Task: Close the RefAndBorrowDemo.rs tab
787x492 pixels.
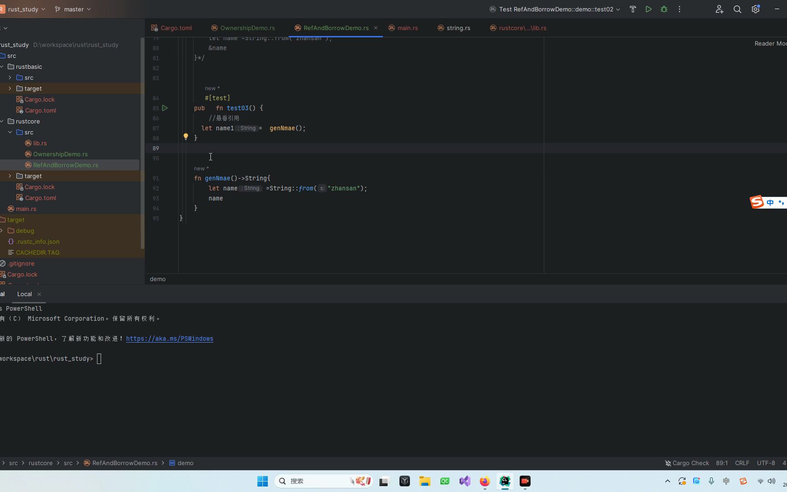Action: pos(376,28)
